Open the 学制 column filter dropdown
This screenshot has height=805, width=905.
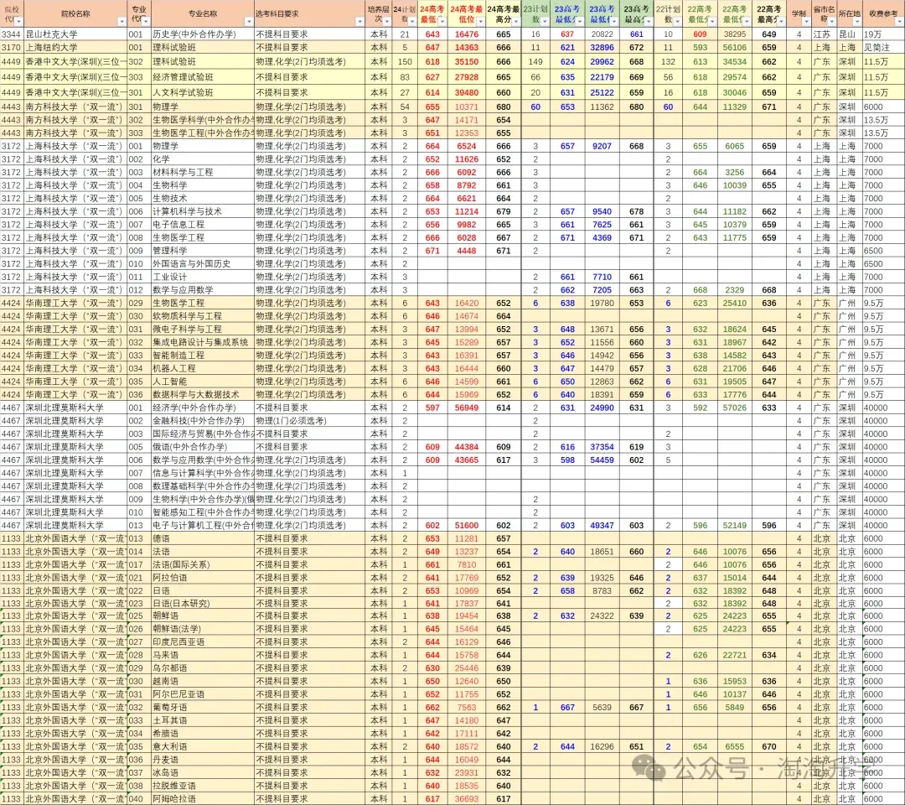pos(806,21)
